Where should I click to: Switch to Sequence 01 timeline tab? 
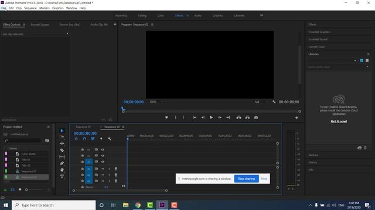(83, 127)
